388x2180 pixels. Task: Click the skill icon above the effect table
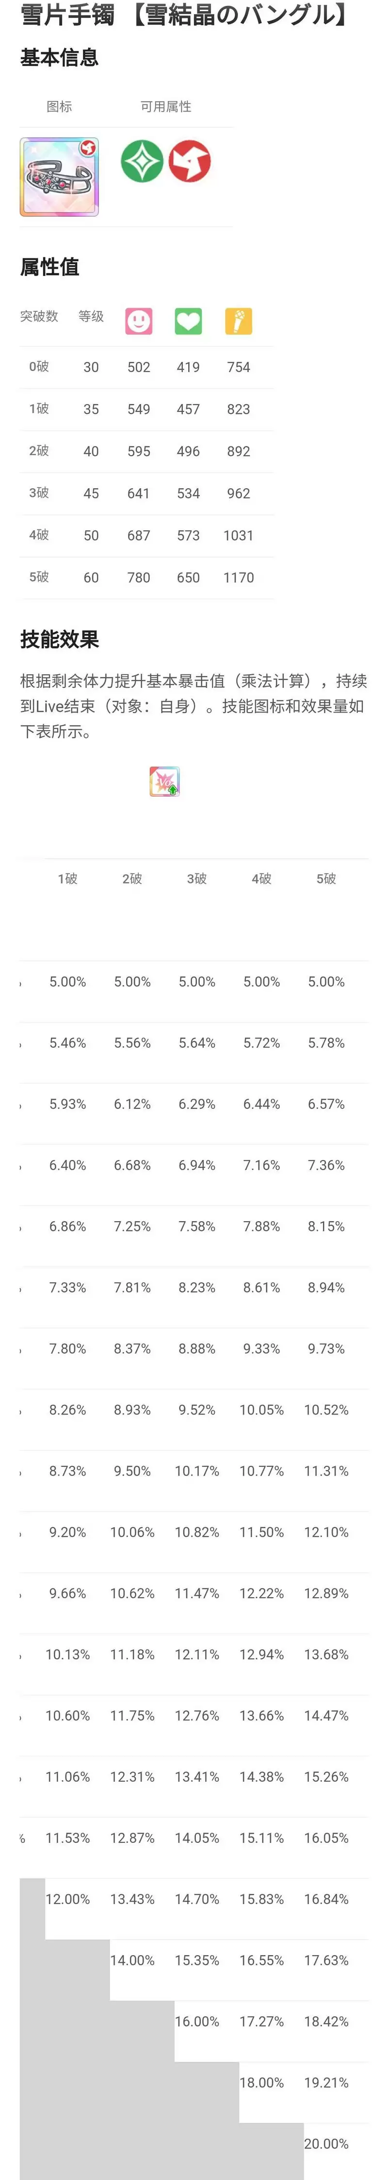[x=164, y=781]
